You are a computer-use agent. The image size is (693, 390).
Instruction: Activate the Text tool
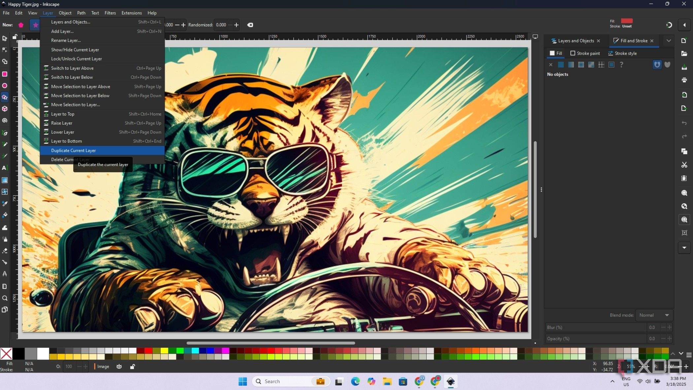point(5,168)
